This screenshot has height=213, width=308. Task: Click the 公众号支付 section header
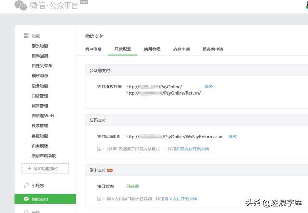[x=100, y=71]
